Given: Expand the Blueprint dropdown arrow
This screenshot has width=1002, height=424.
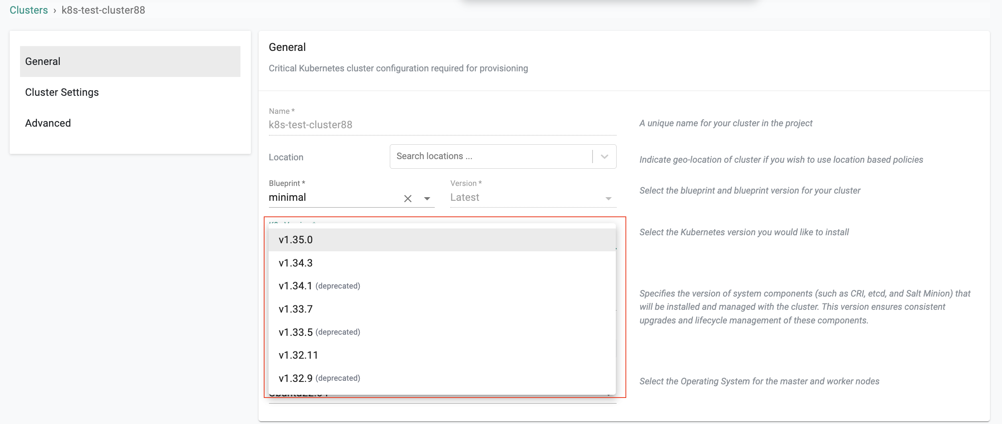Looking at the screenshot, I should click(427, 198).
